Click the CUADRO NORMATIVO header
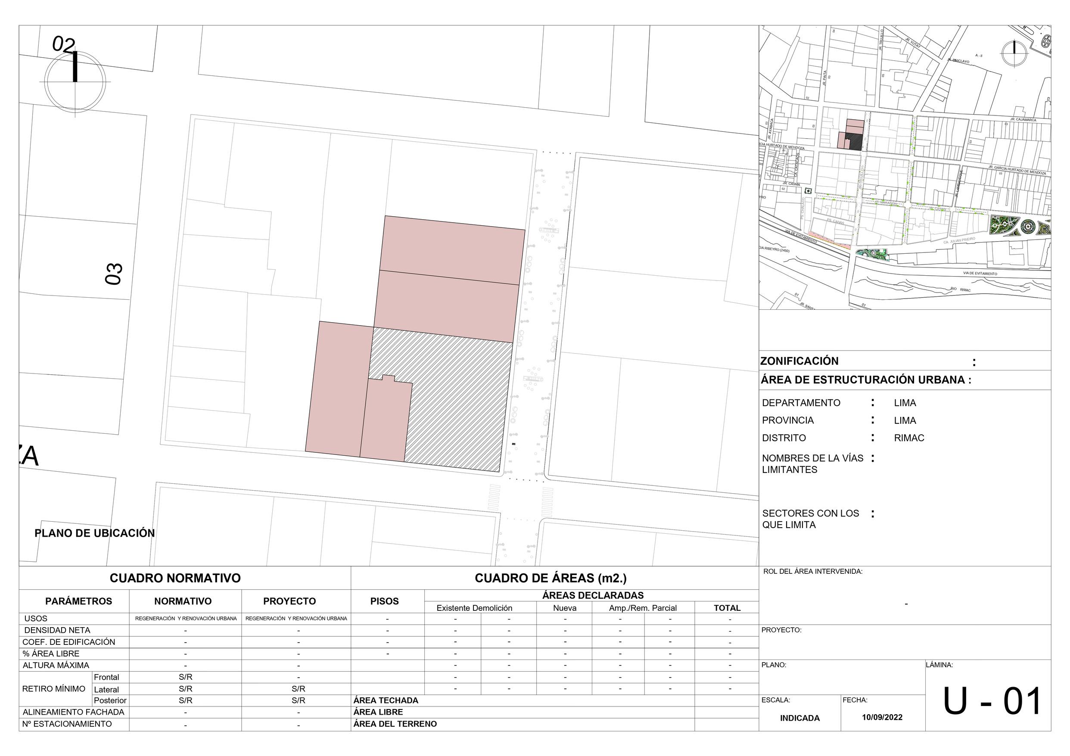Image resolution: width=1070 pixels, height=756 pixels. point(175,579)
